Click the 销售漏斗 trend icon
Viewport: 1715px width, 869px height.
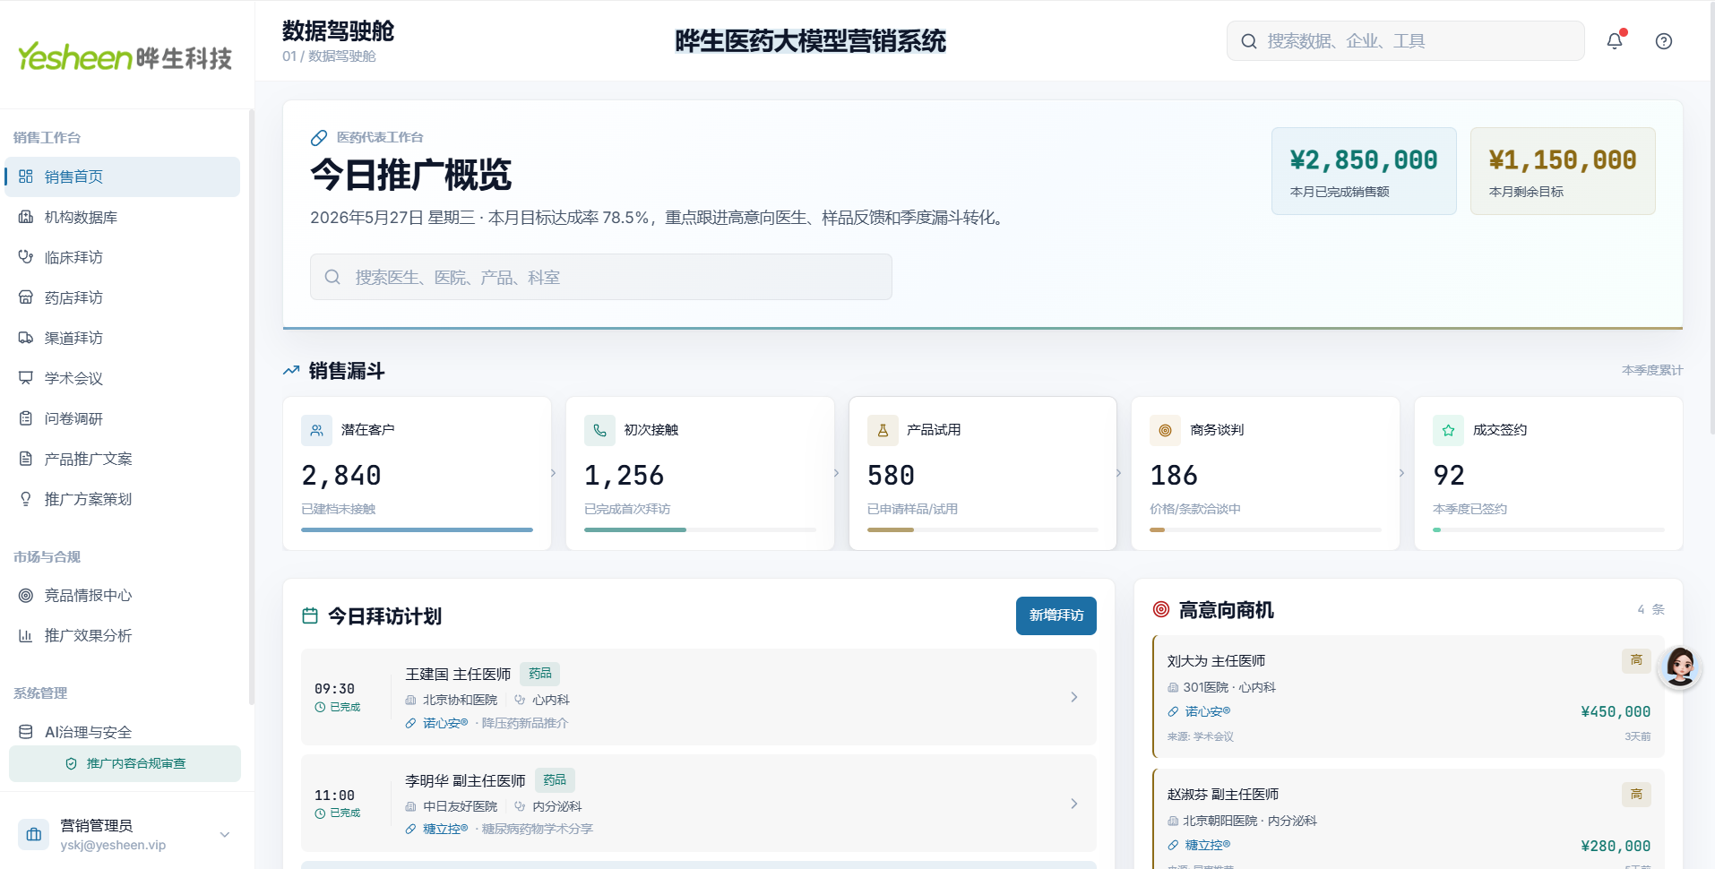click(291, 371)
